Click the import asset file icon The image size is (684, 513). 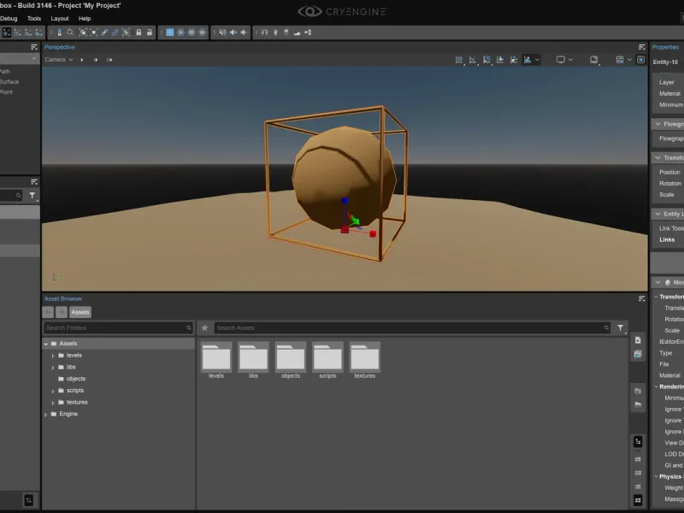click(638, 340)
